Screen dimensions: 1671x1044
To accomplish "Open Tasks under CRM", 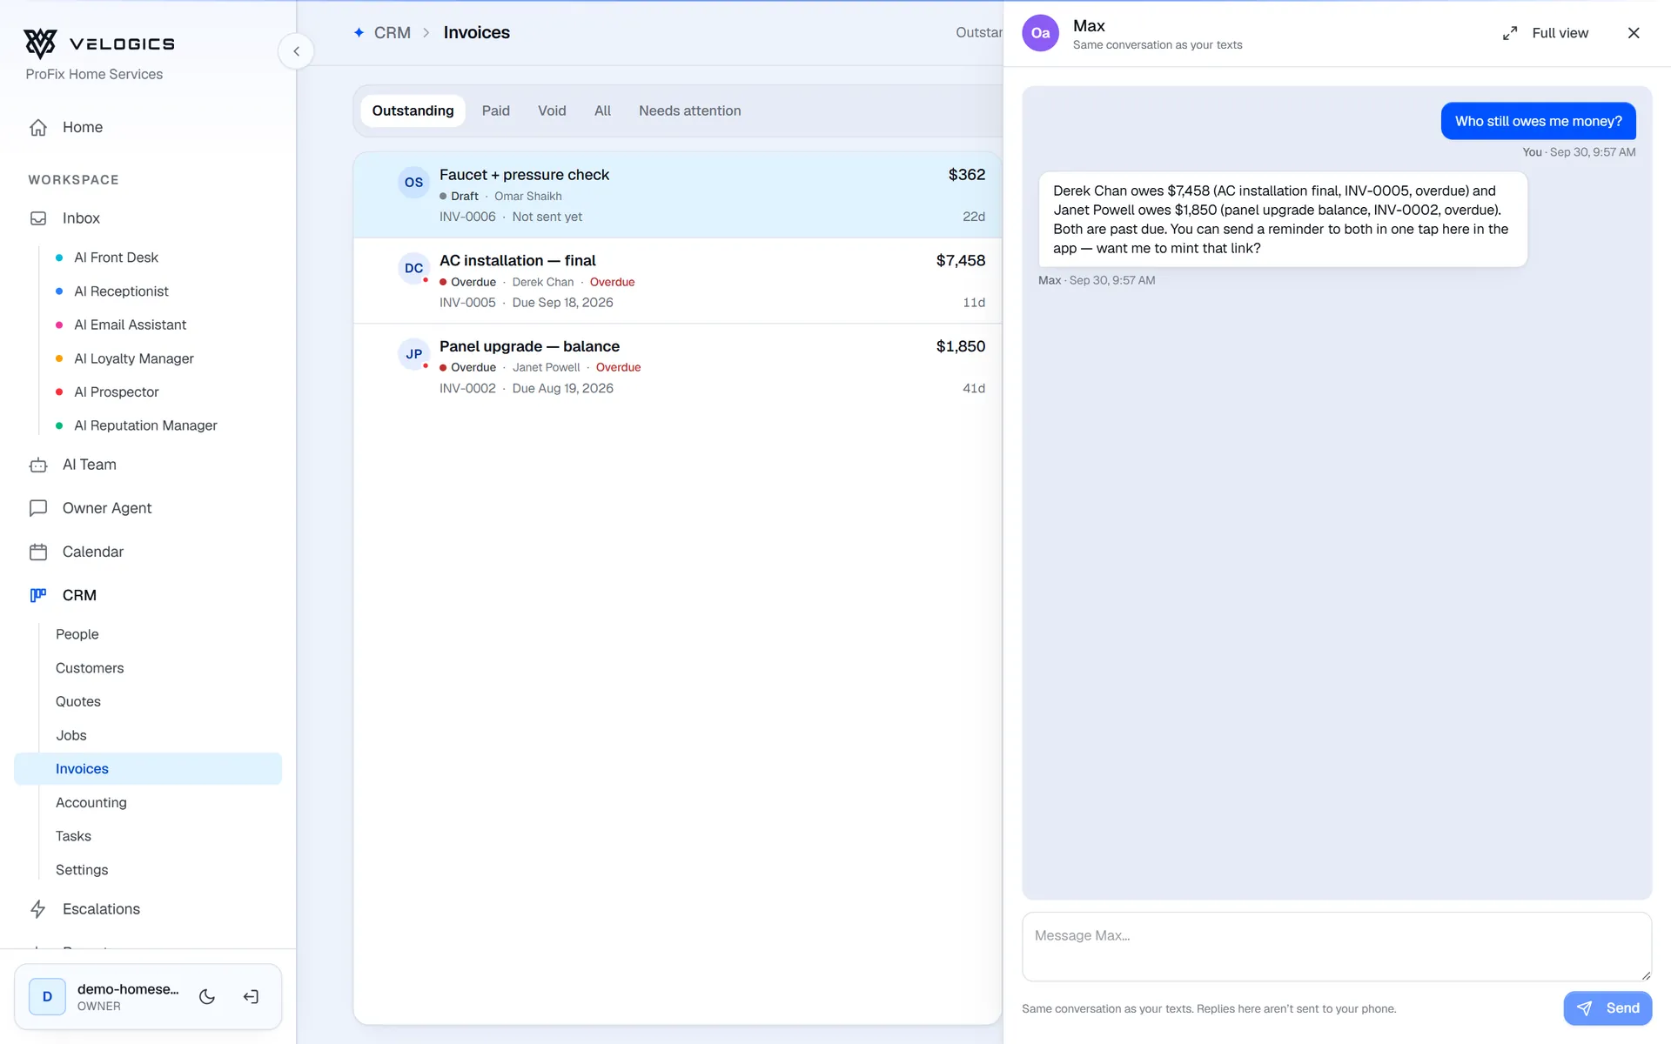I will [73, 836].
